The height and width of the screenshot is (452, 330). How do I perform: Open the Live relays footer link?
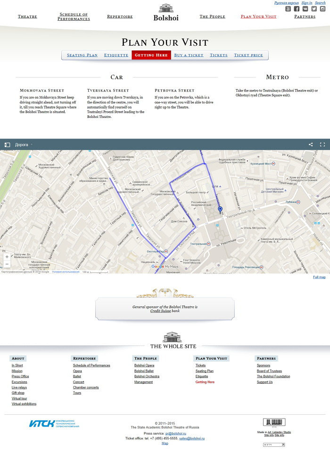pyautogui.click(x=19, y=388)
